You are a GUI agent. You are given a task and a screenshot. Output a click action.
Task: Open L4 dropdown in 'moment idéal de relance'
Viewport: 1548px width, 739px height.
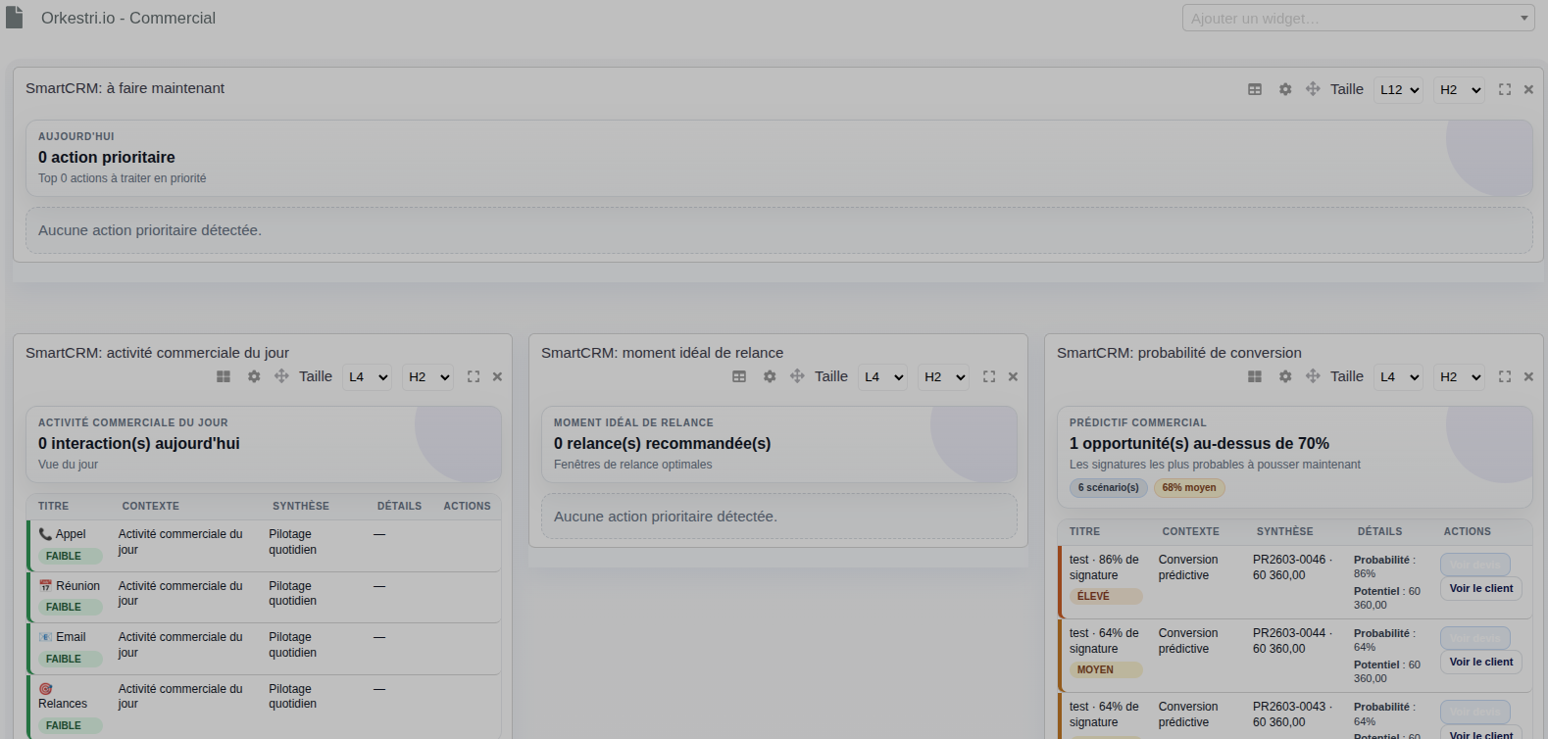[882, 376]
